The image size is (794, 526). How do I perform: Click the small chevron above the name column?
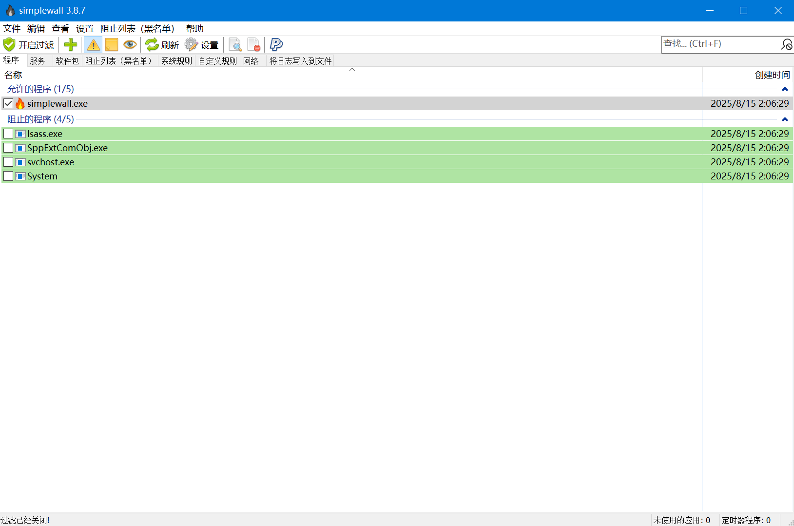[x=352, y=70]
